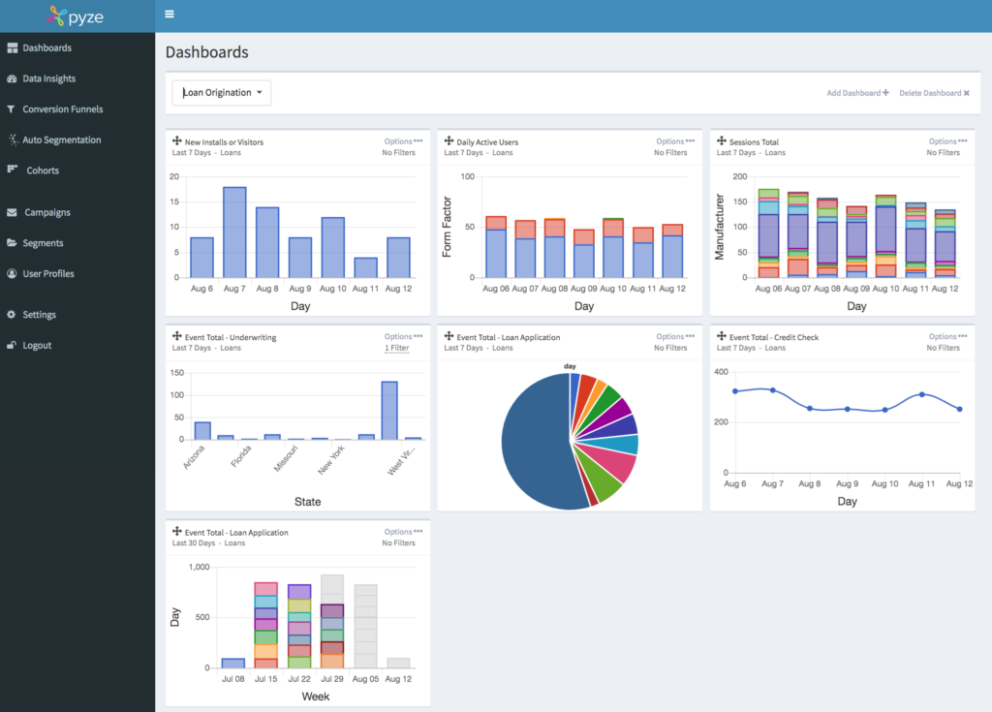The width and height of the screenshot is (992, 712).
Task: Expand Options on New Installs or Visitors widget
Action: click(x=403, y=141)
